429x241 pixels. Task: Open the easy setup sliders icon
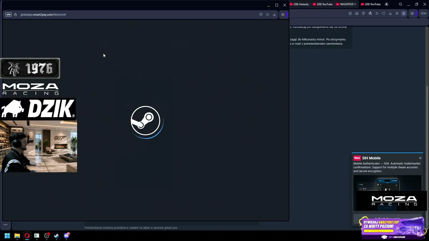397,13
